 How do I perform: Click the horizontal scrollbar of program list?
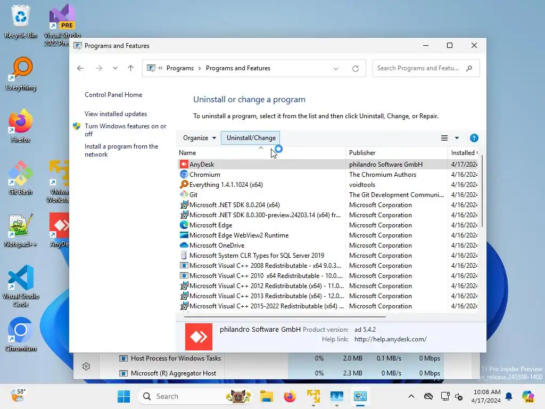(285, 317)
